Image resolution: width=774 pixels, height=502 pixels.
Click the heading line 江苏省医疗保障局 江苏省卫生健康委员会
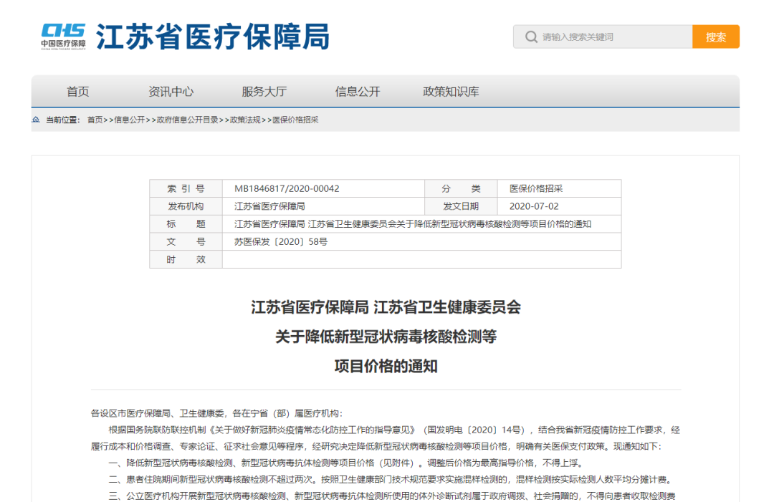click(x=386, y=308)
